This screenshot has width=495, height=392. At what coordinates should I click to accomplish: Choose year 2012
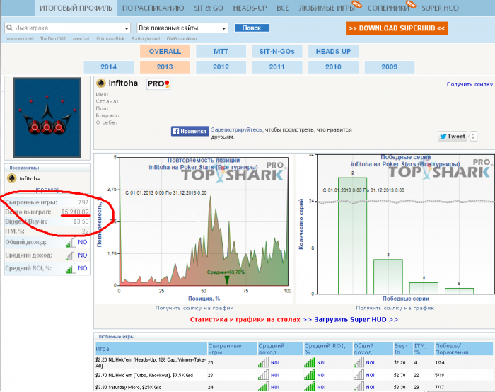coord(221,67)
